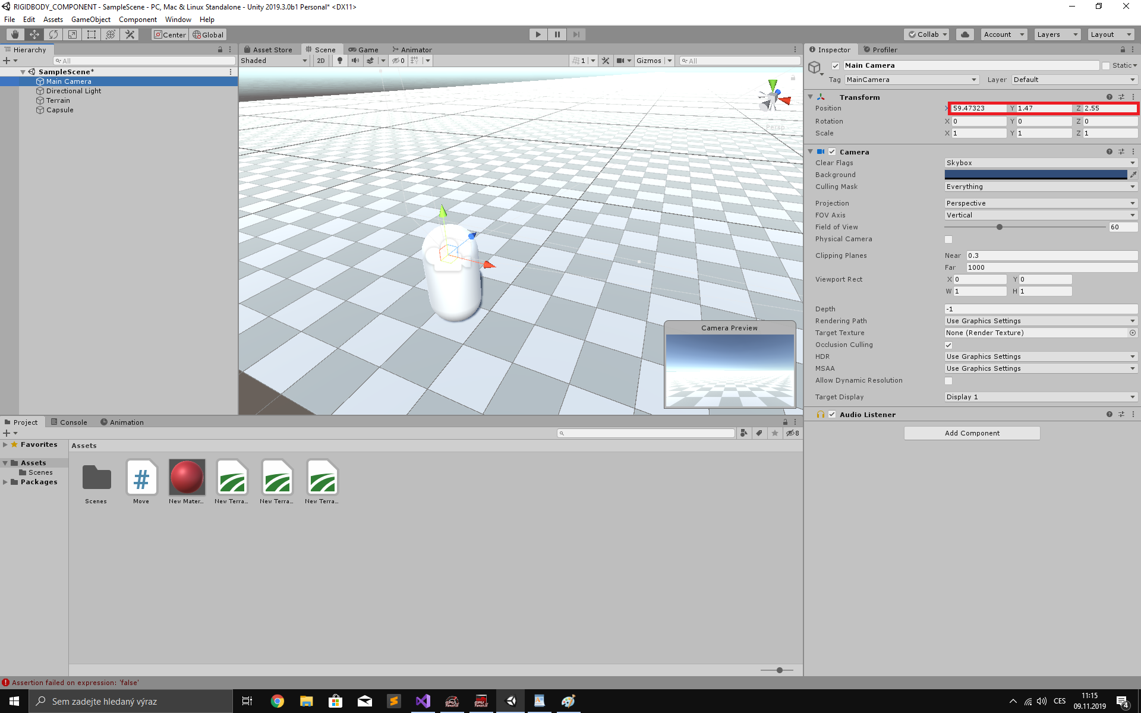The height and width of the screenshot is (713, 1141).
Task: Click Add Component button
Action: (972, 433)
